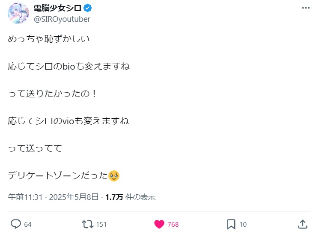Click the reply count 64
319x234 pixels.
pyautogui.click(x=28, y=225)
